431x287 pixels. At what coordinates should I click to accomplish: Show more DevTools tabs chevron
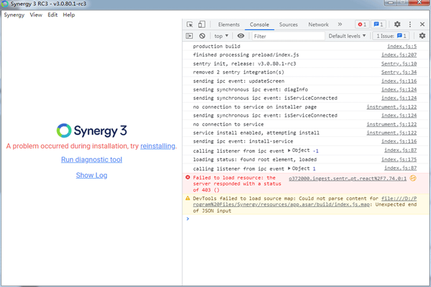pos(340,24)
